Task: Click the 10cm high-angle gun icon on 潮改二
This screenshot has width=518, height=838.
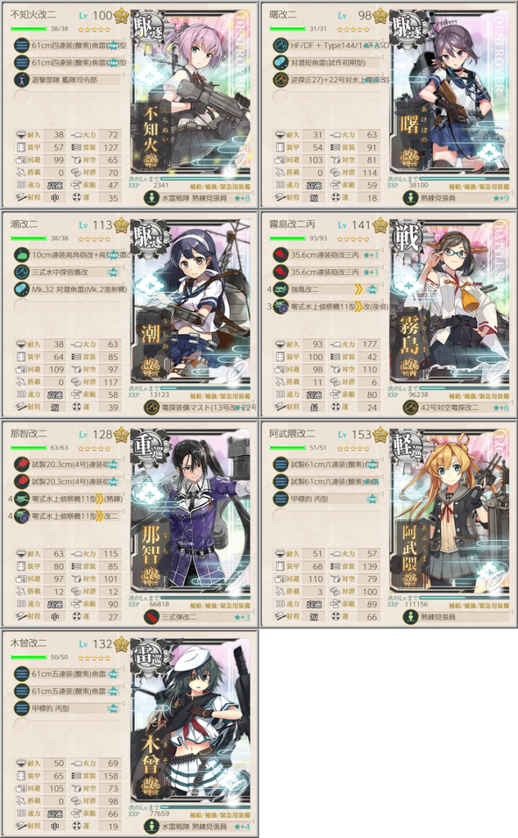Action: 21,255
